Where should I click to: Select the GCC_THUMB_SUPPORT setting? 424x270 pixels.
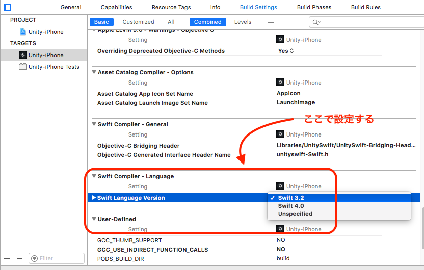click(x=129, y=240)
